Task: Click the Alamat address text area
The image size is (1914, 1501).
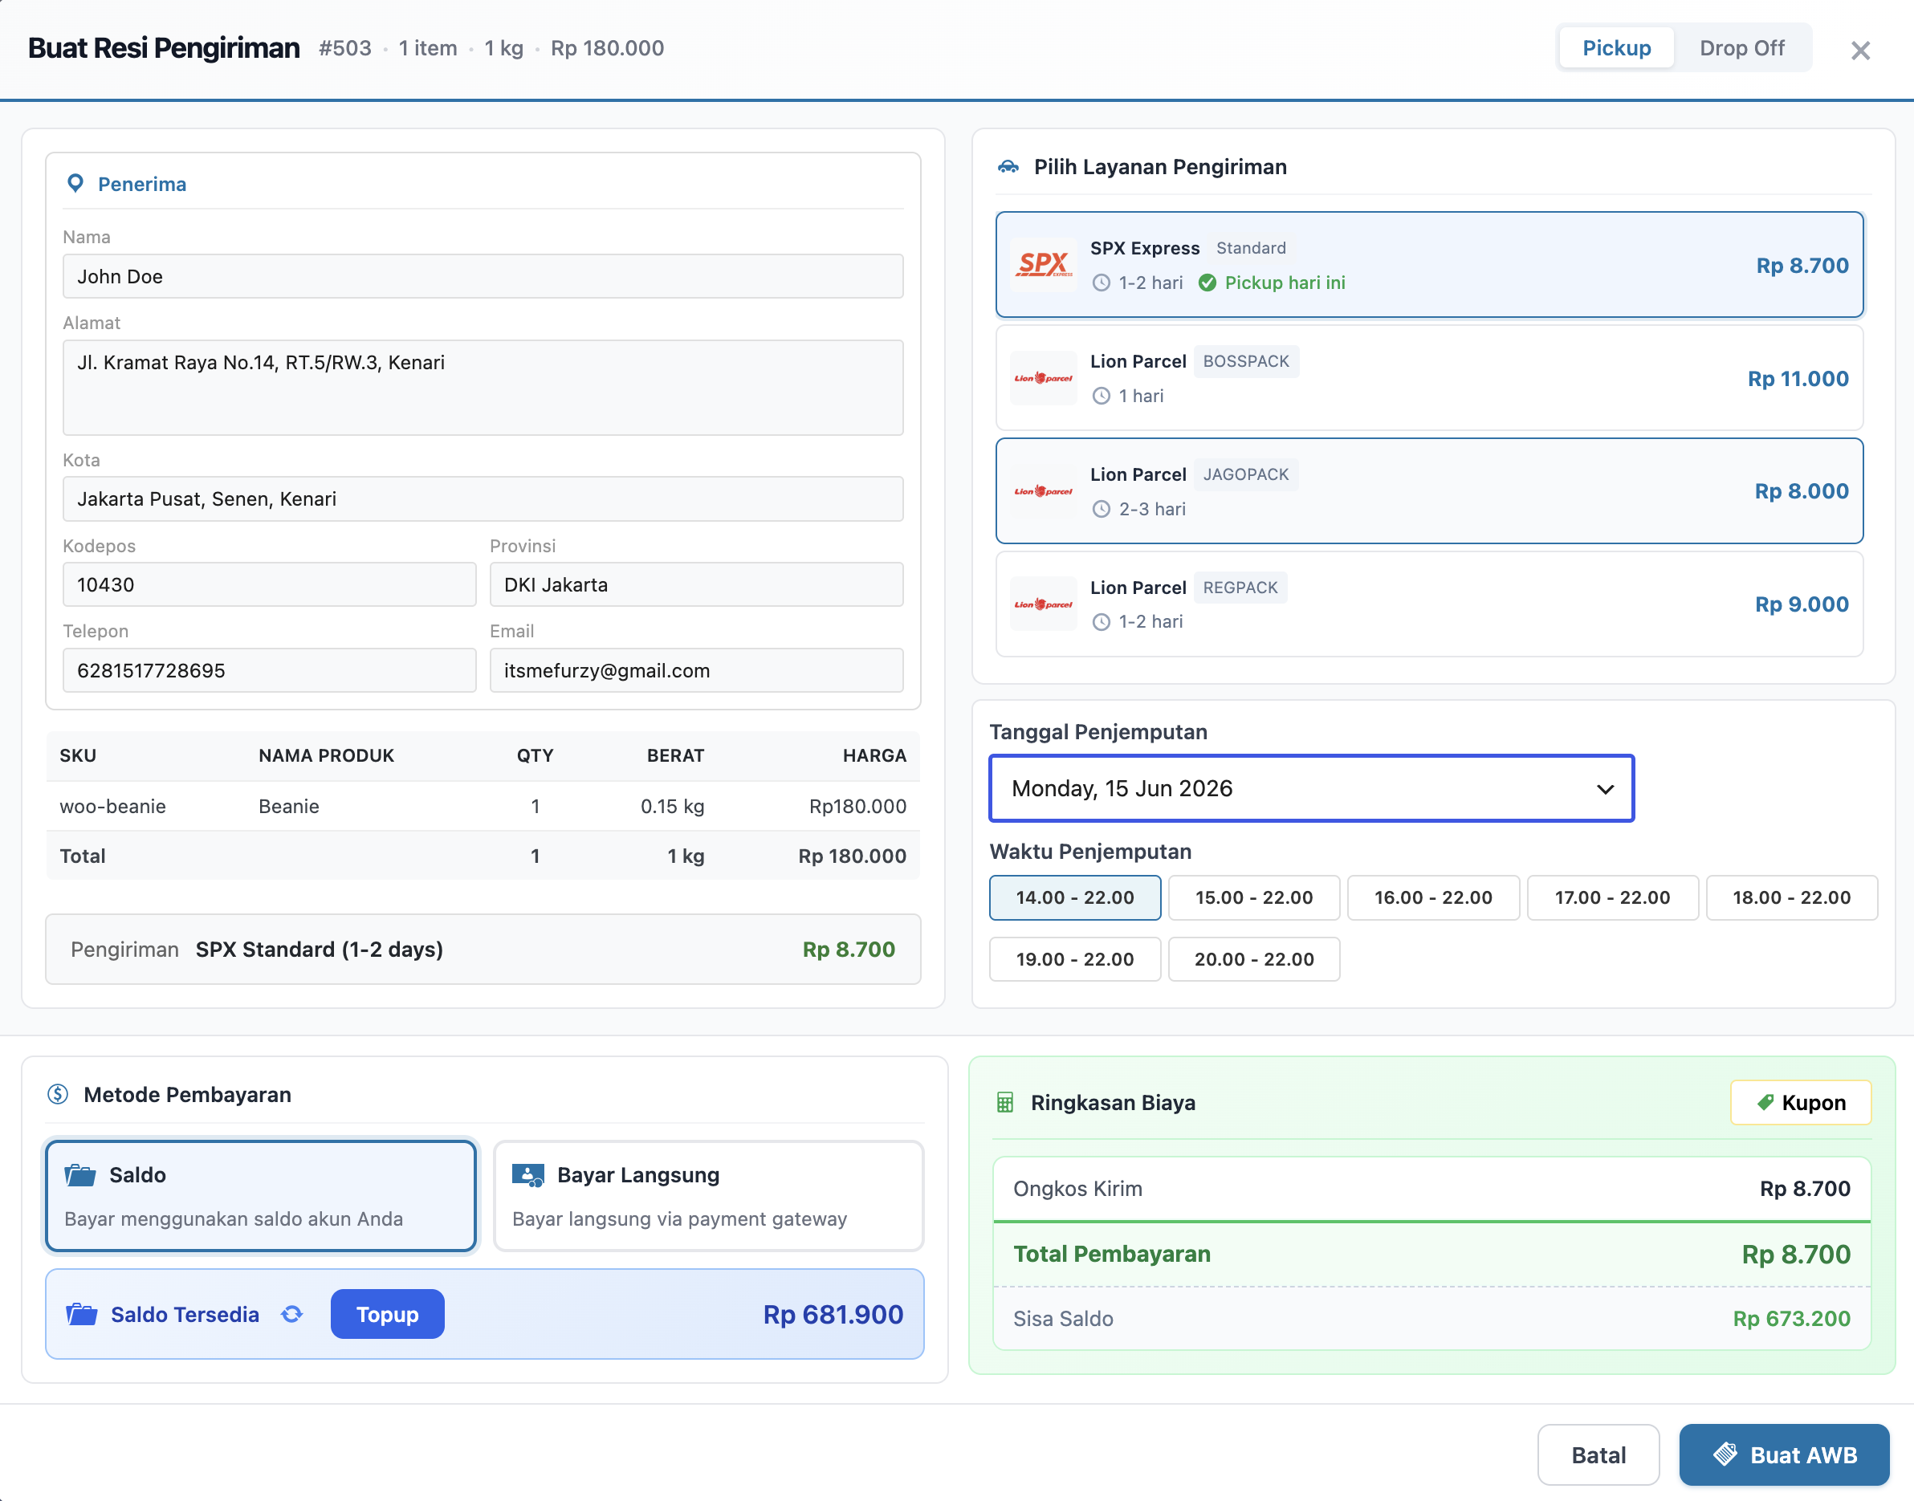Action: [x=483, y=388]
